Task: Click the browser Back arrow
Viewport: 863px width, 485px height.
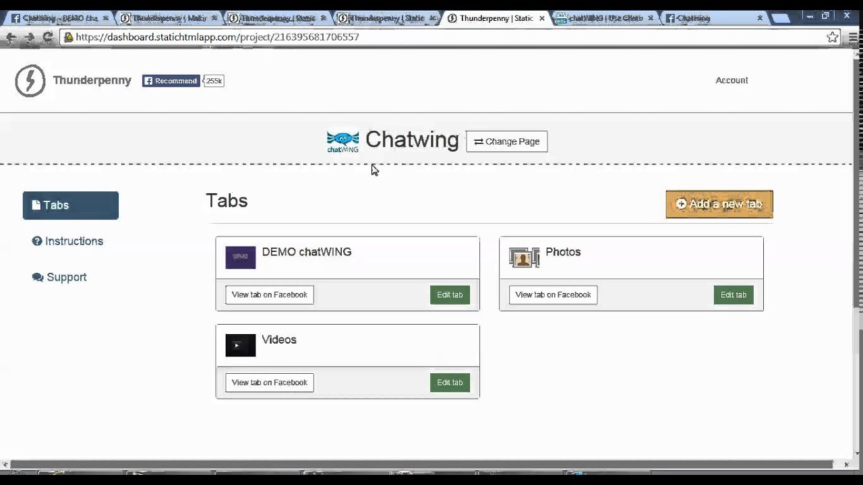Action: [11, 38]
